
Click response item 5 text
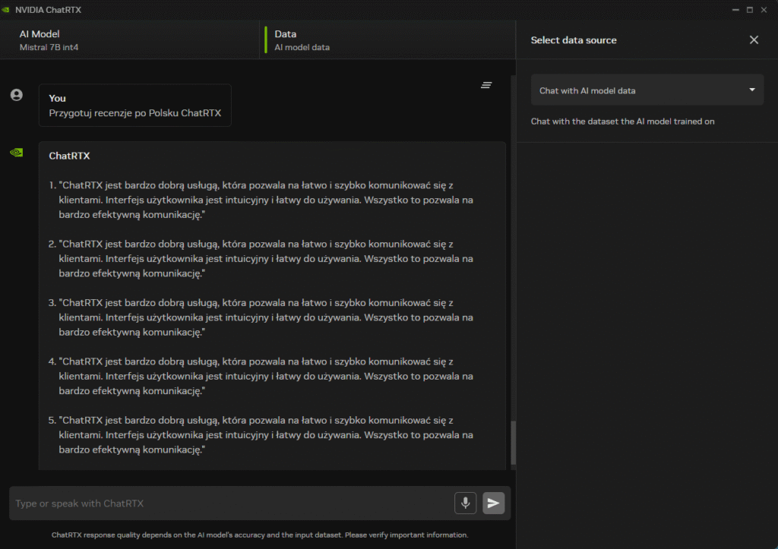pos(265,435)
